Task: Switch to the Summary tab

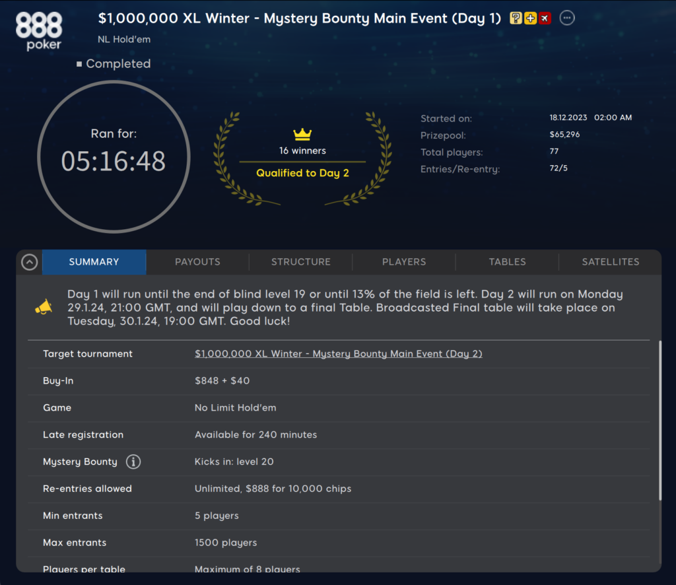Action: coord(94,262)
